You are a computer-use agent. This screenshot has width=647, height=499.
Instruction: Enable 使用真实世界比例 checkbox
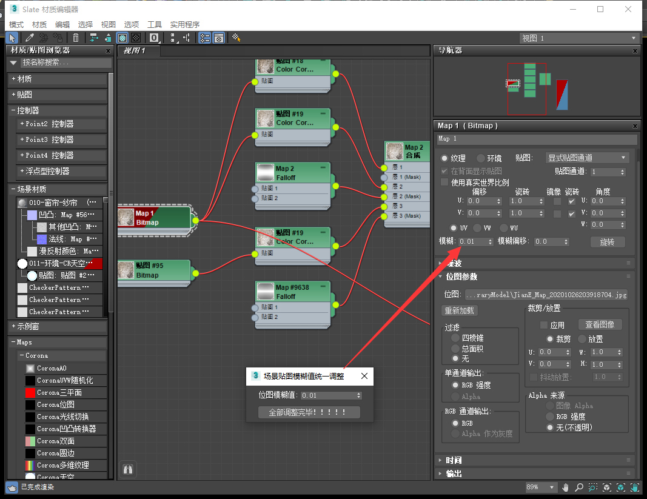click(445, 182)
